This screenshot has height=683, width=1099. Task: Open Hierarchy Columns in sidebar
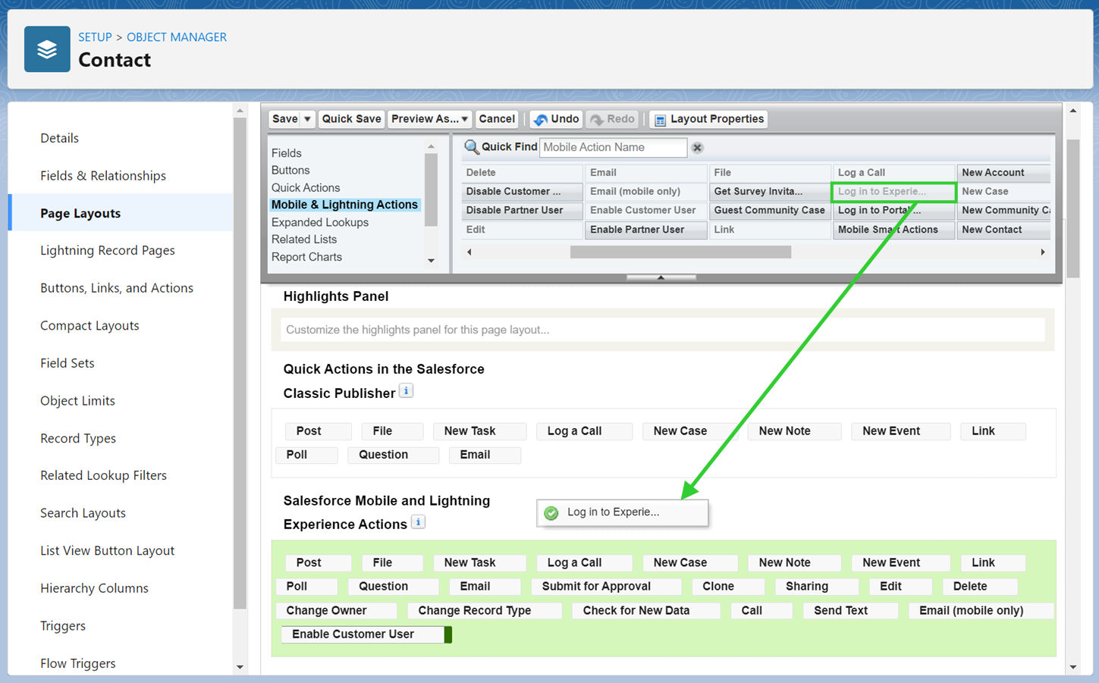point(94,588)
